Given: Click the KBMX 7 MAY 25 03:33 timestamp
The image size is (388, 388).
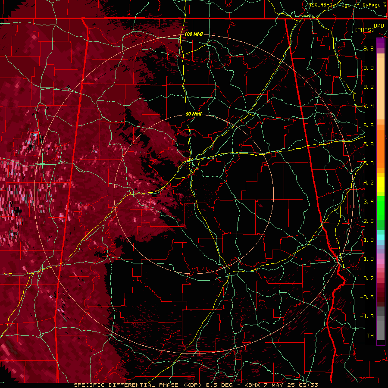Looking at the screenshot, I should coord(281,385).
